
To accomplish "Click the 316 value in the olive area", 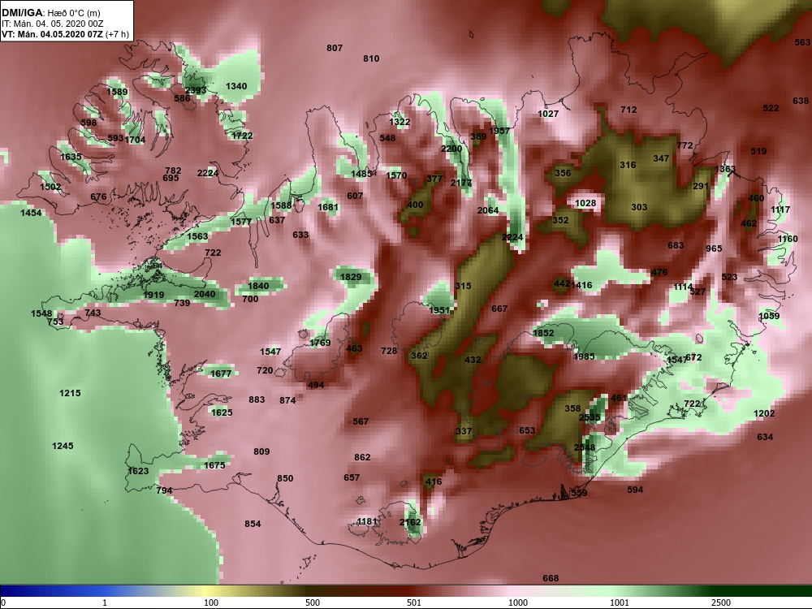I will tap(628, 165).
